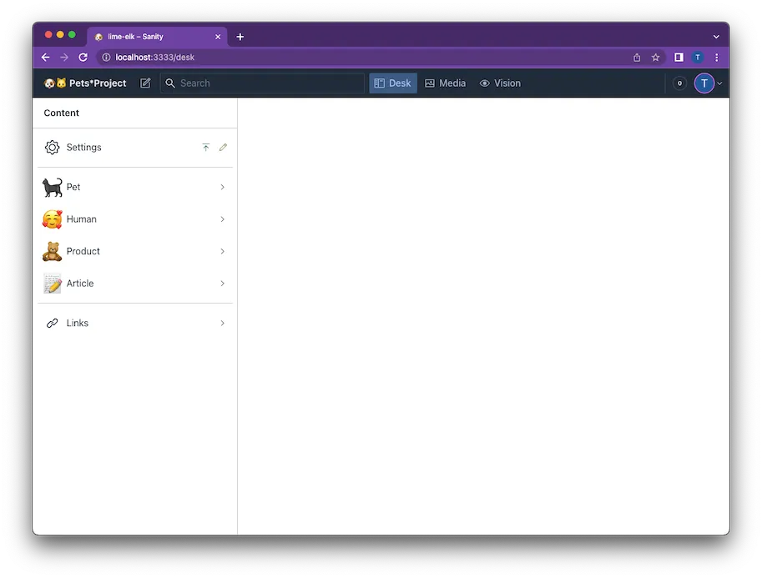Toggle the Vision eye panel
Viewport: 762px width, 578px height.
click(x=500, y=83)
